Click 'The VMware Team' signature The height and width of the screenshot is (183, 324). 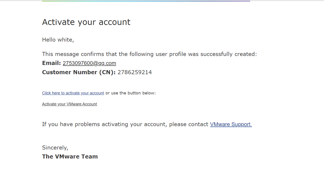click(70, 156)
